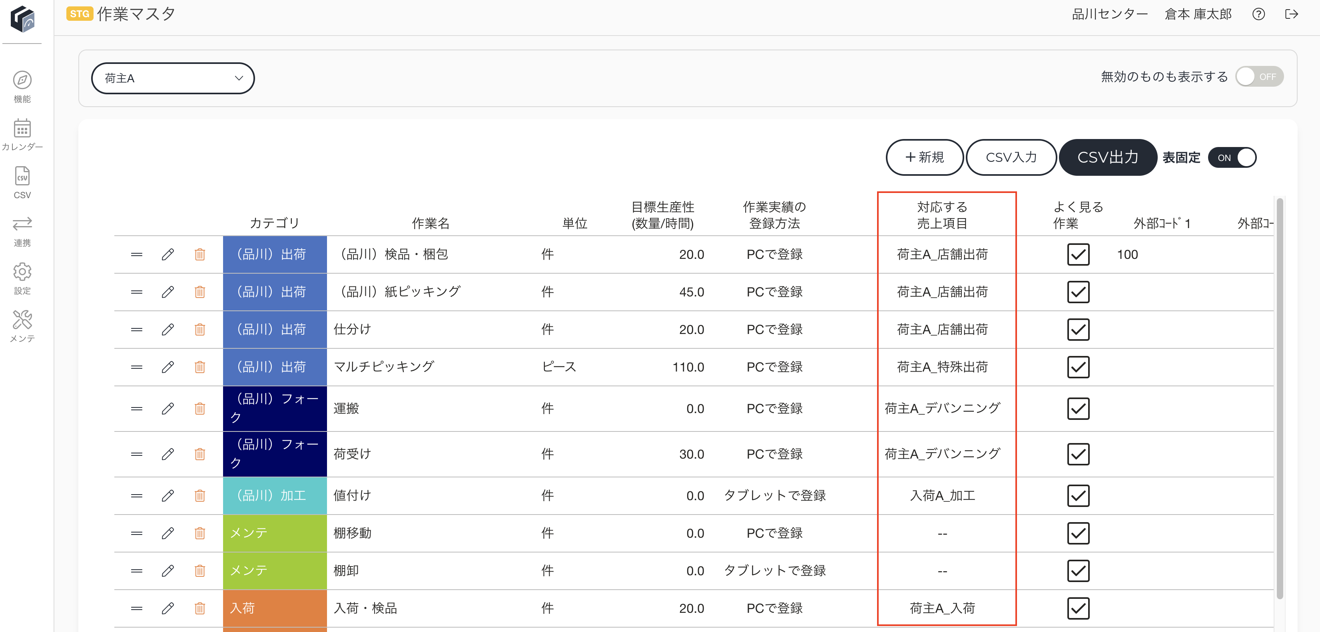This screenshot has height=632, width=1320.
Task: Open the メンテ tools icon
Action: tap(22, 320)
